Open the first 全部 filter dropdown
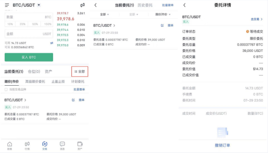Screen dimensions: 268x153 [x=105, y=14]
